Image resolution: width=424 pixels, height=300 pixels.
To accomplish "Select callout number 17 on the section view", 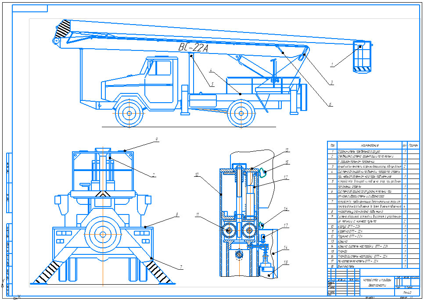I will pos(286,225).
